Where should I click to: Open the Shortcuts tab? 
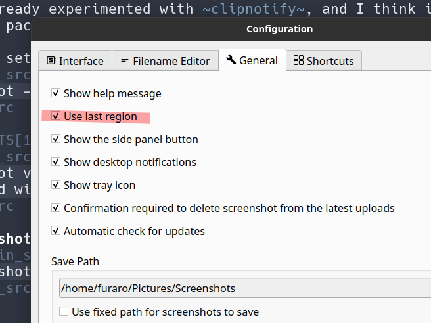323,61
